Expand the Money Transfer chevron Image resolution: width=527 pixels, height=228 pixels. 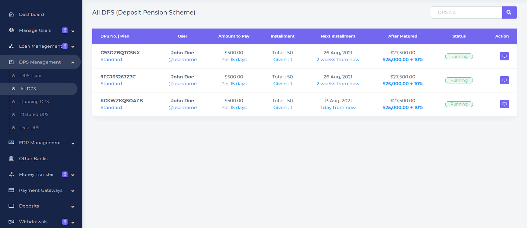73,175
